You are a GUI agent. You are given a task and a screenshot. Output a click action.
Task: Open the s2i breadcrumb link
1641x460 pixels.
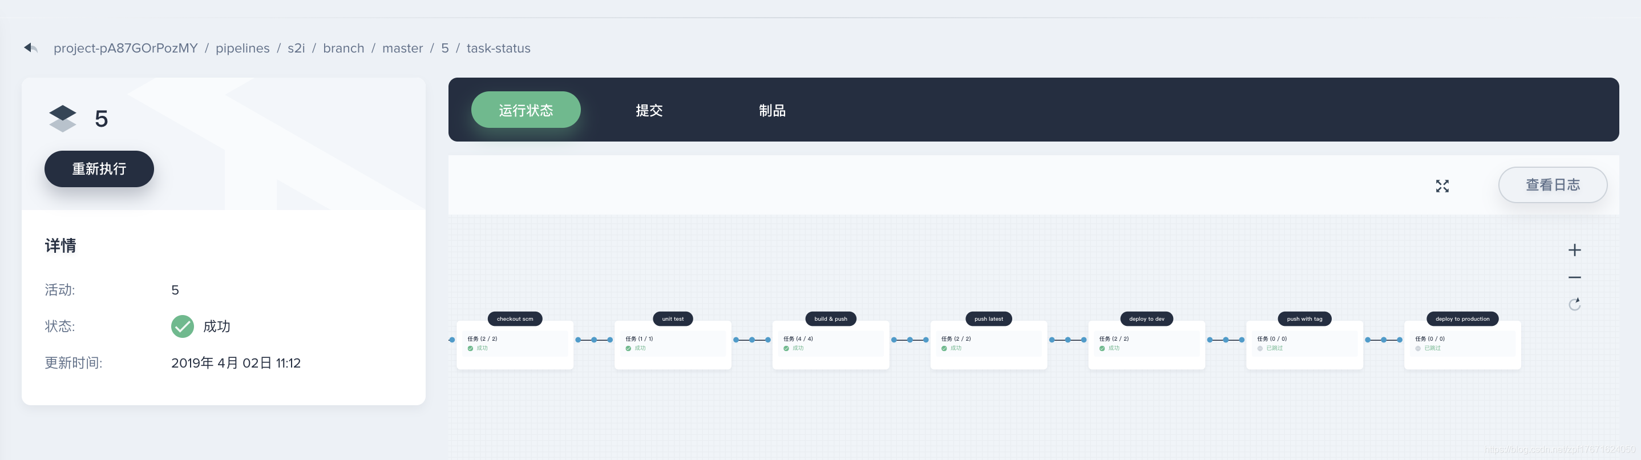tap(296, 49)
